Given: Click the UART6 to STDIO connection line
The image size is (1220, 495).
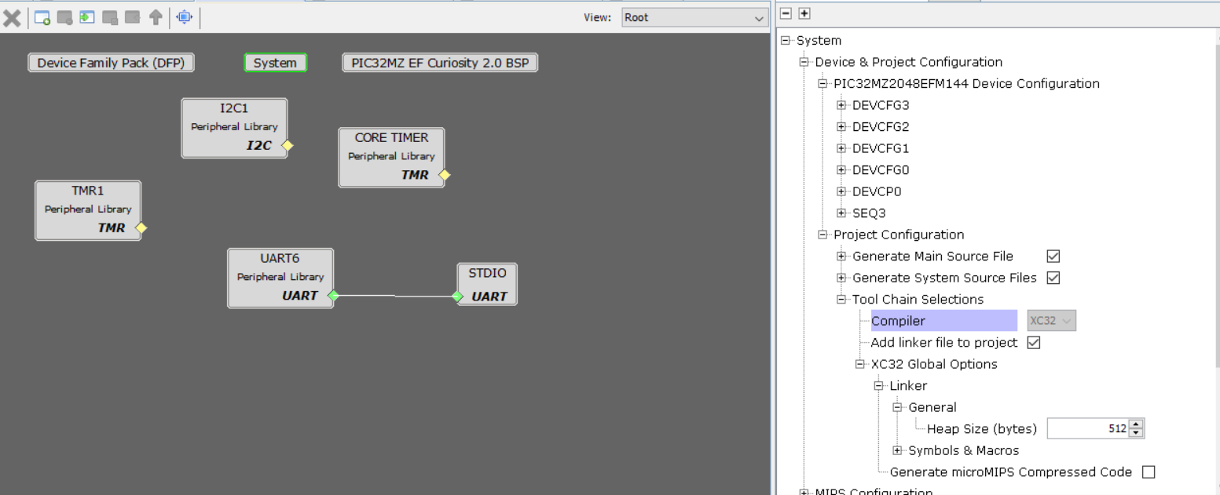Looking at the screenshot, I should pyautogui.click(x=395, y=296).
